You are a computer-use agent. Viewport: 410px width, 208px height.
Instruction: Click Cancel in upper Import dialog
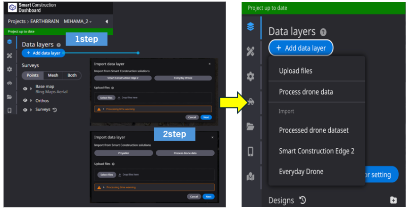[192, 117]
